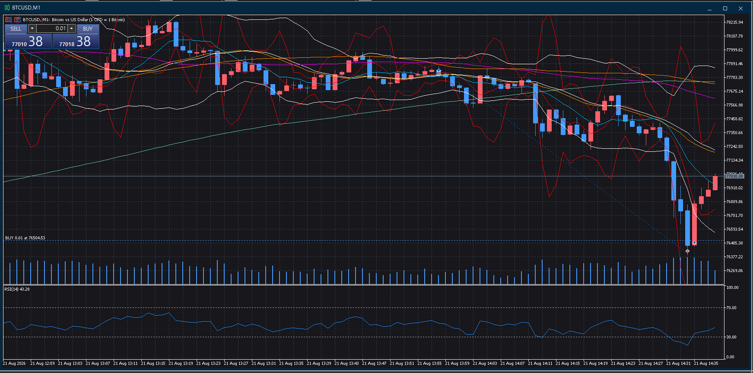Click the current price tag 77010.38 on price scale
Image resolution: width=753 pixels, height=373 pixels.
pos(734,176)
